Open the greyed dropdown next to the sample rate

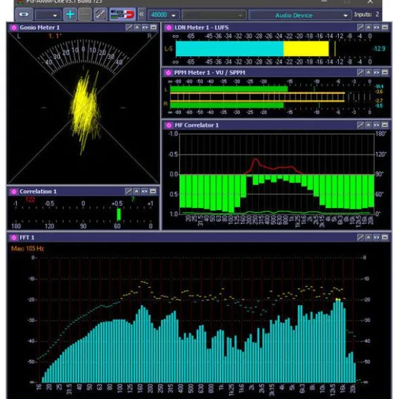click(214, 15)
